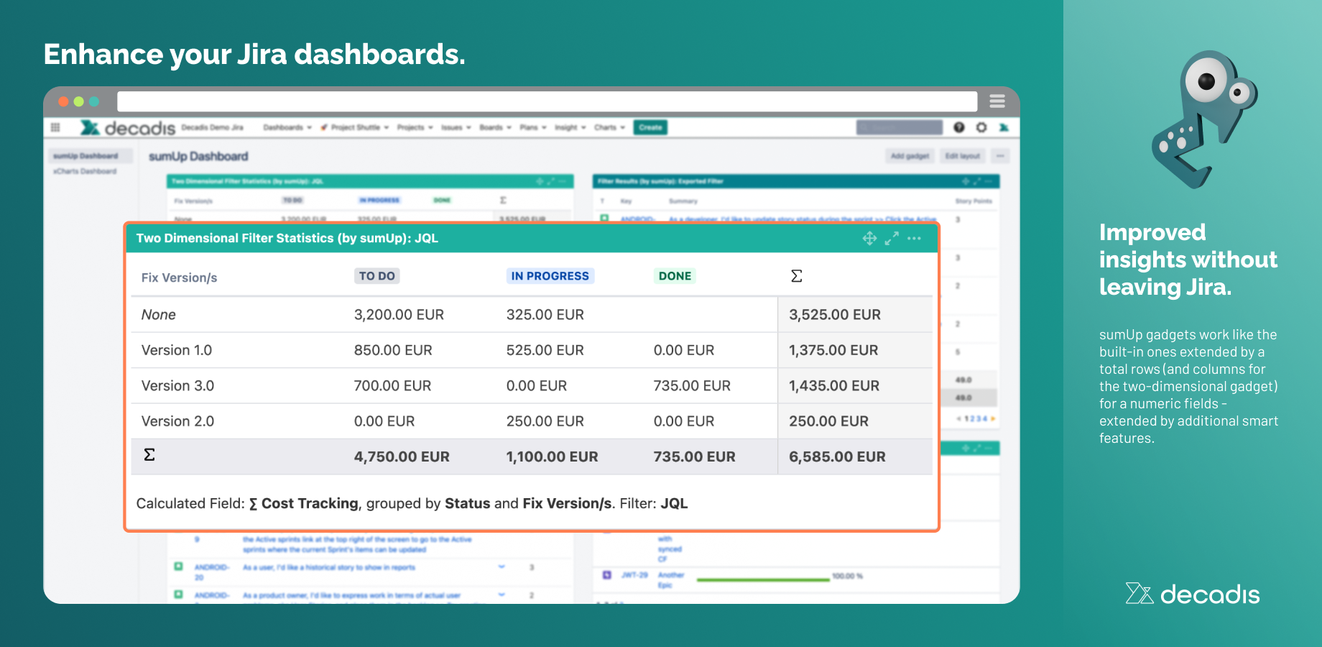1322x647 pixels.
Task: Click the dashboard more actions ellipsis button
Action: 1000,156
